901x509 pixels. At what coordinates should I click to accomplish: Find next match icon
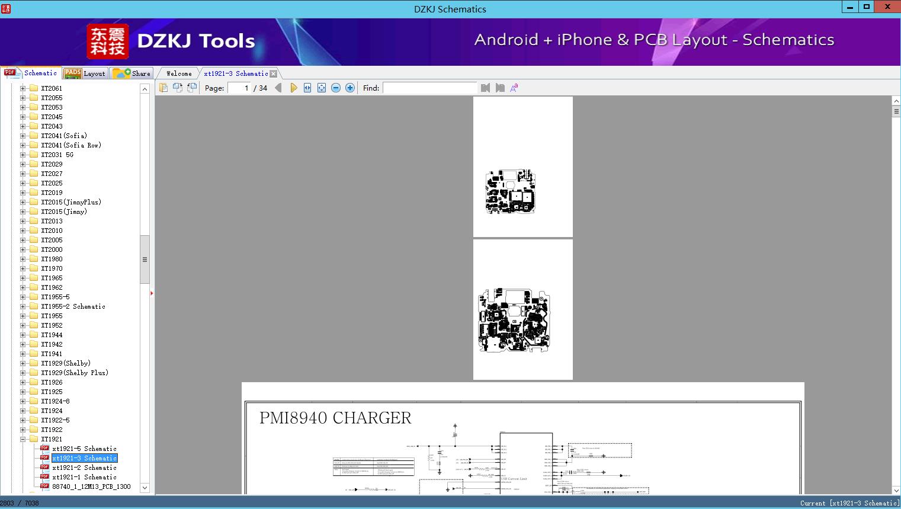pyautogui.click(x=500, y=88)
